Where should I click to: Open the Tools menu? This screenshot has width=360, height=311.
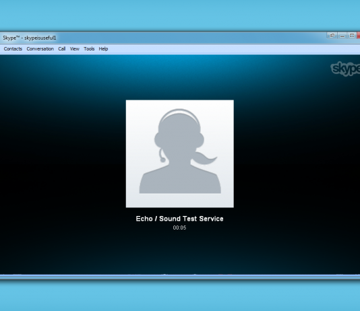point(89,49)
